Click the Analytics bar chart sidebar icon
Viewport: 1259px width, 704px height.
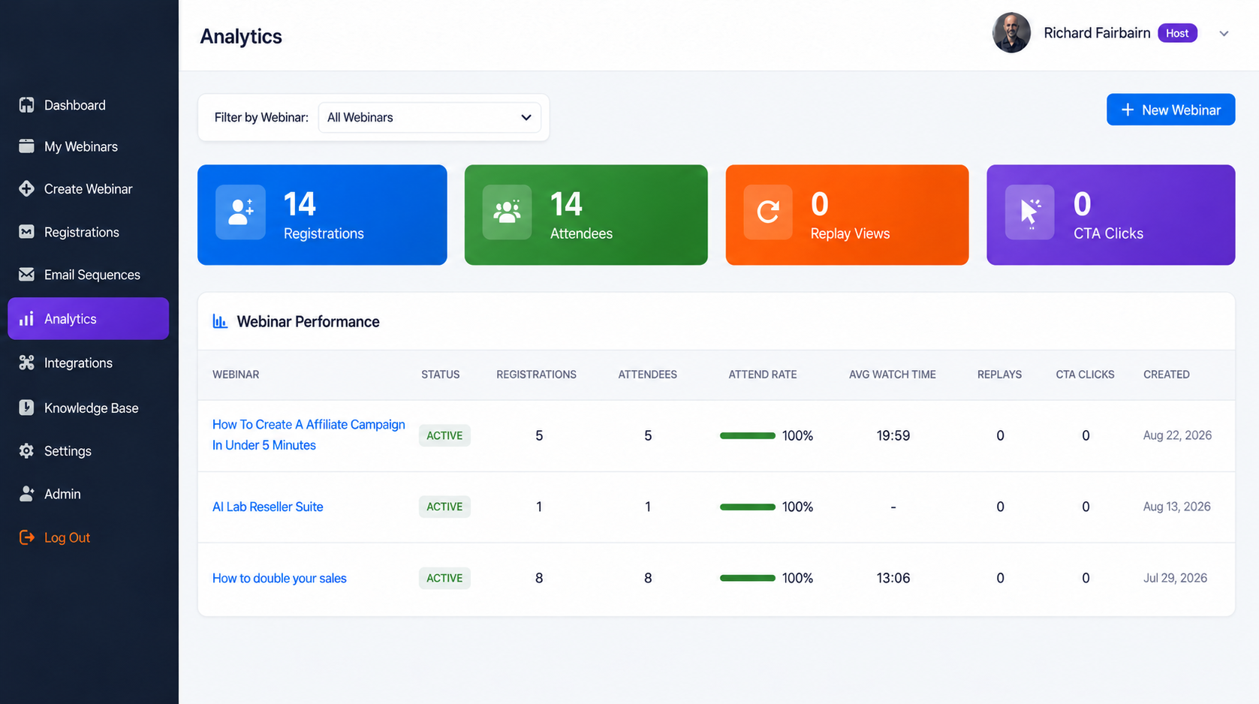26,319
